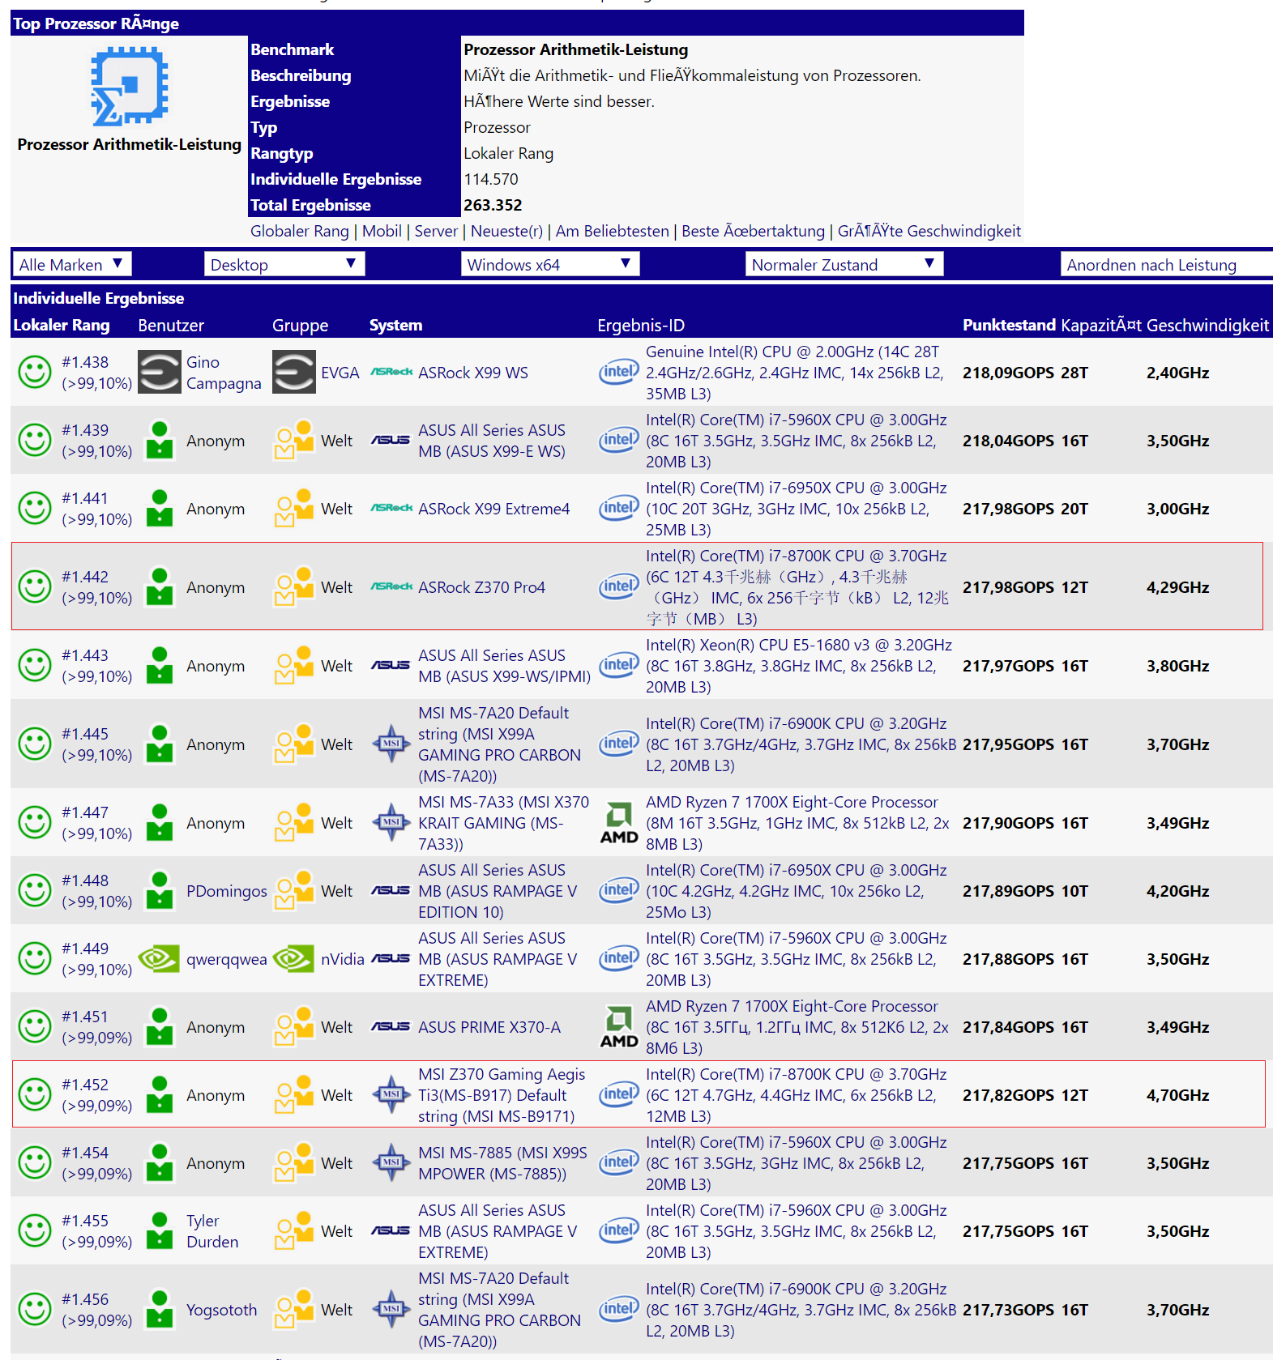Open the Größte Geschwindigkeit link
The height and width of the screenshot is (1360, 1273).
[x=929, y=231]
